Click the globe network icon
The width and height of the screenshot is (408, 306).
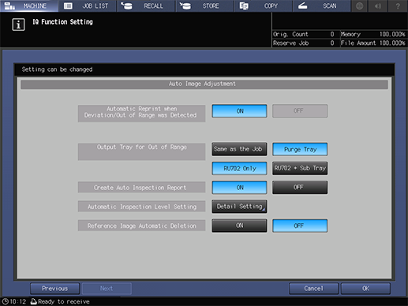point(360,6)
